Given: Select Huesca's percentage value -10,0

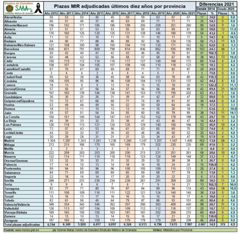Looking at the screenshot, I should point(233,109).
